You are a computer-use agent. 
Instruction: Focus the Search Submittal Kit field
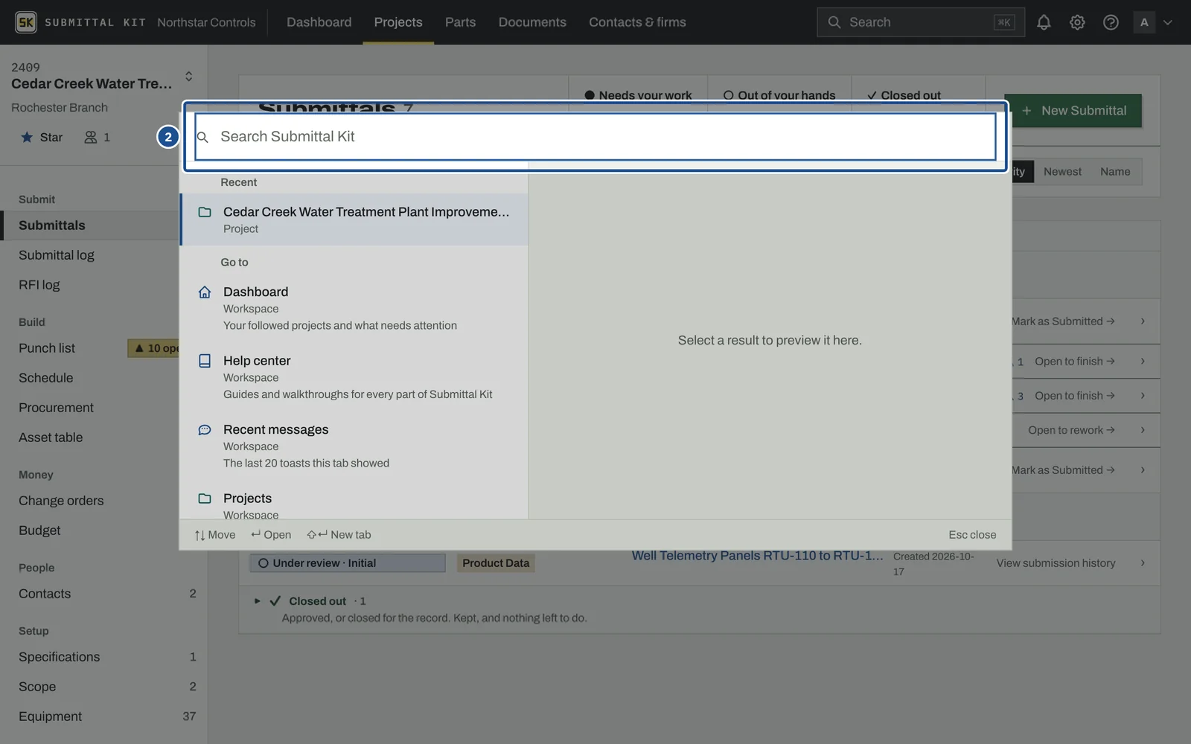coord(595,136)
